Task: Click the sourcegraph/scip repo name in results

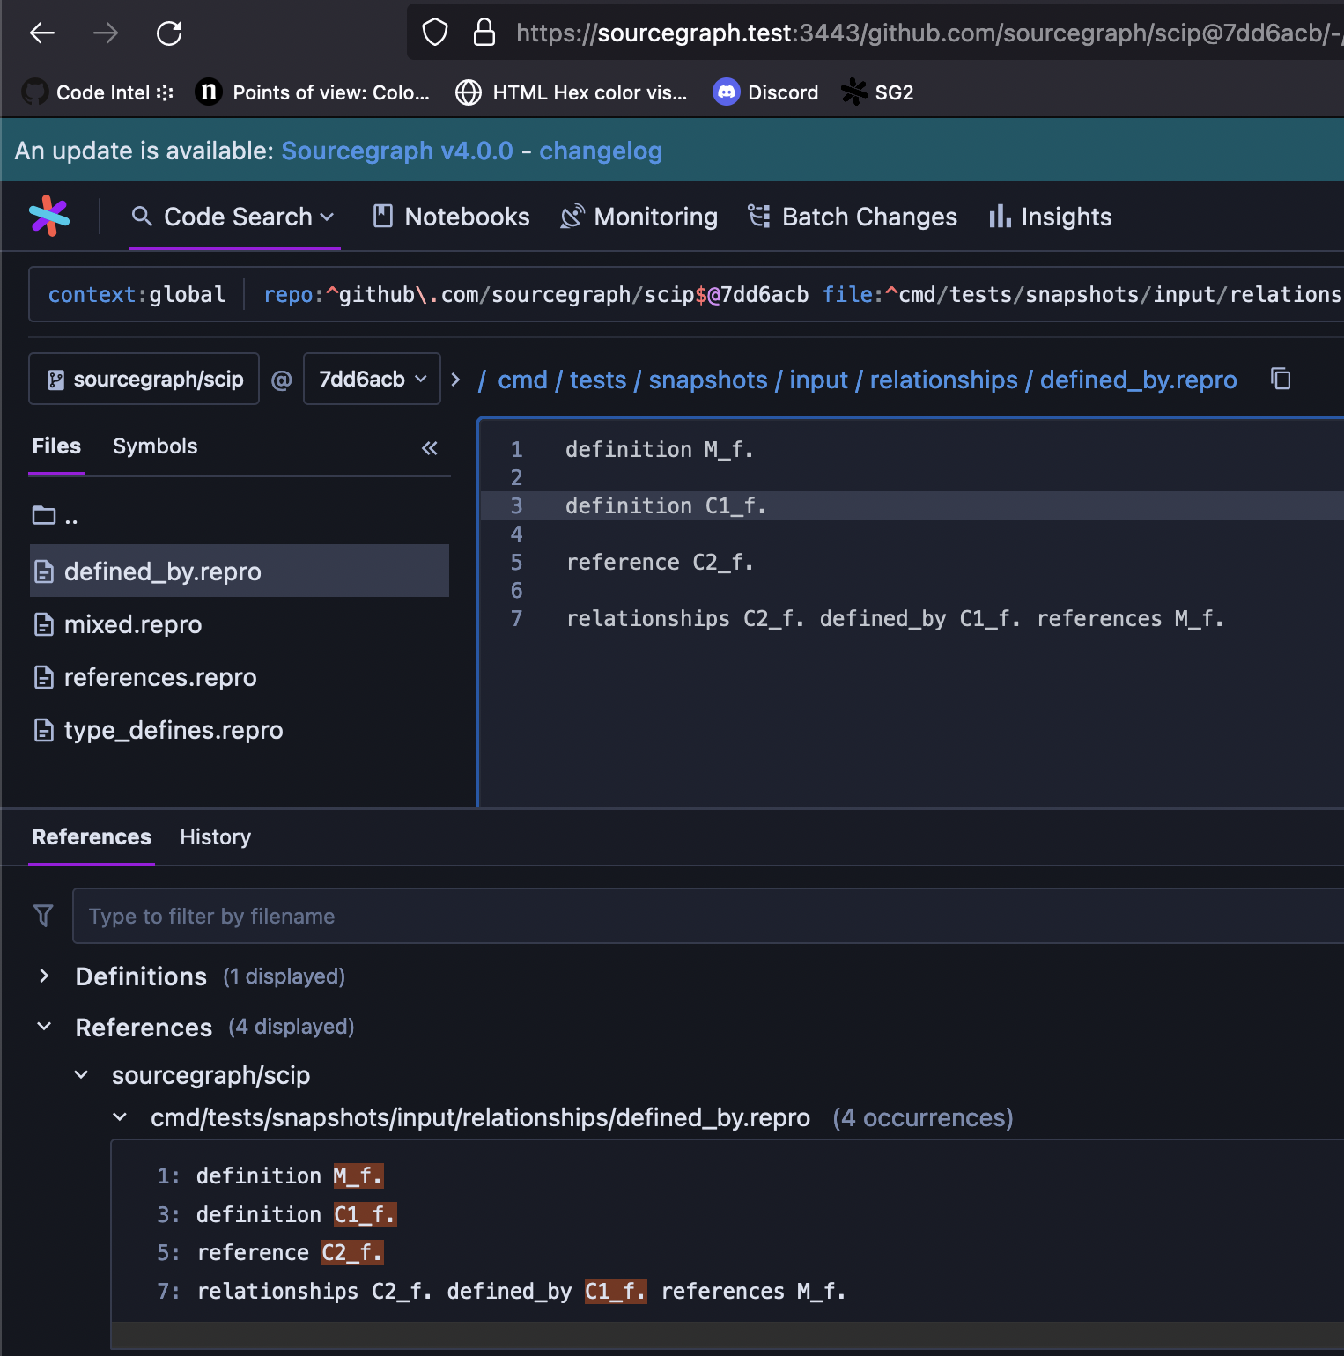Action: click(211, 1075)
